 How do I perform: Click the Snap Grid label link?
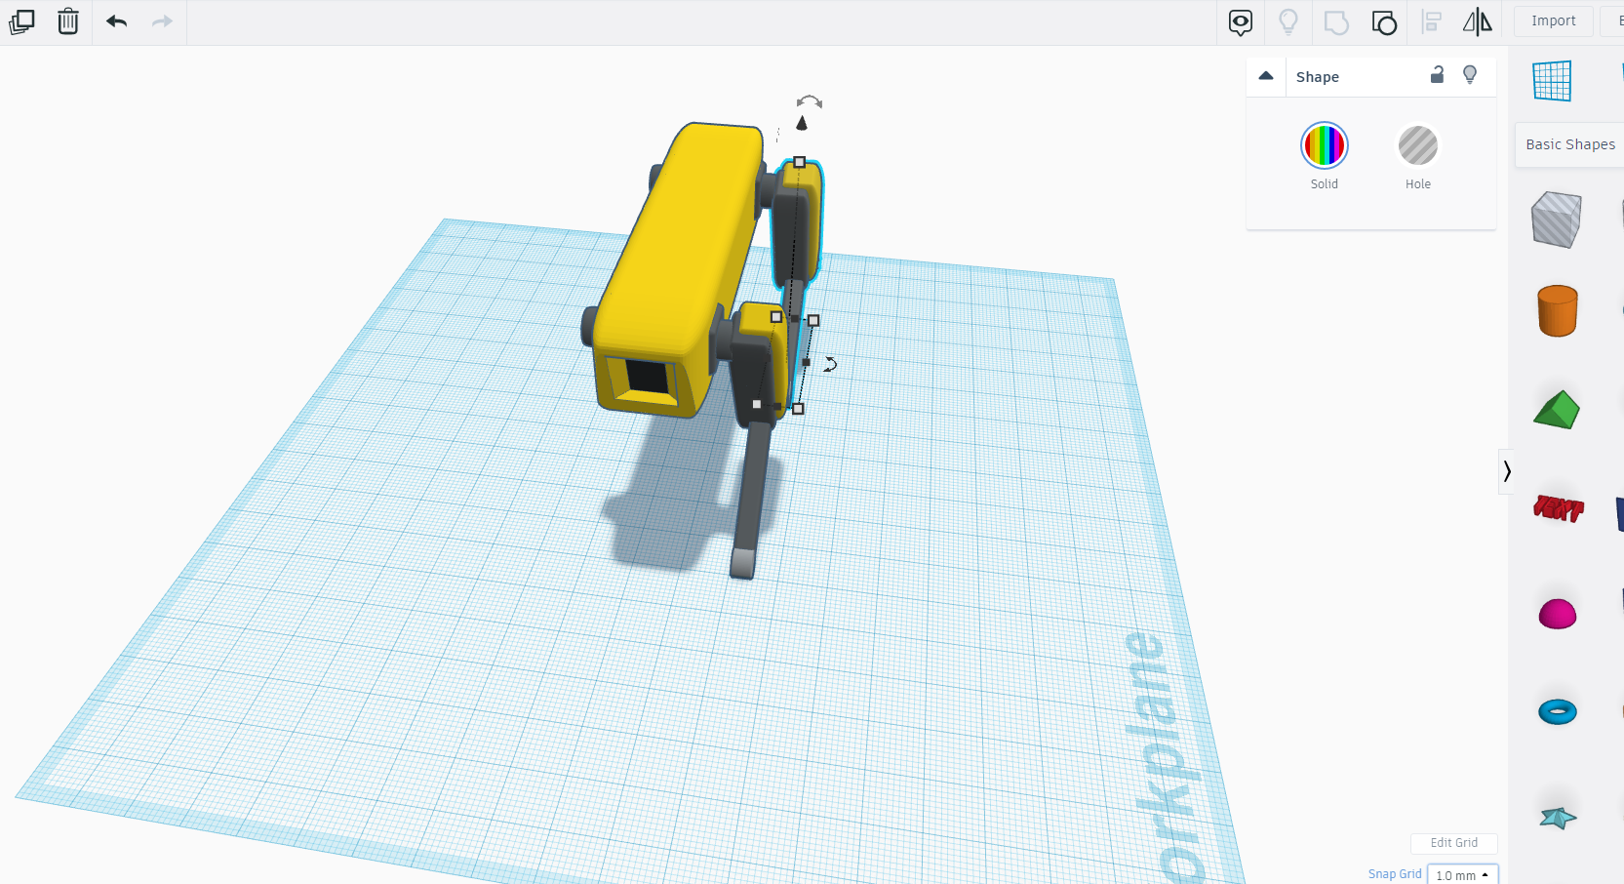pos(1394,874)
